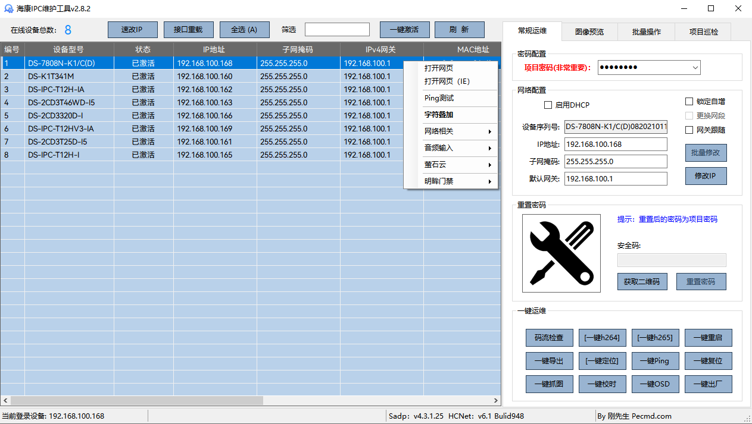The width and height of the screenshot is (752, 424).
Task: Click the 修改IP button
Action: click(706, 176)
